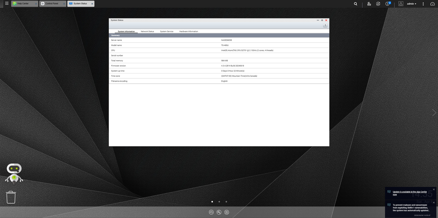
Task: Open the resource monitor dashboard gauge
Action: (x=432, y=4)
